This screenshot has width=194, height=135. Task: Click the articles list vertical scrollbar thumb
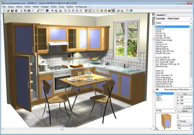tap(191, 53)
